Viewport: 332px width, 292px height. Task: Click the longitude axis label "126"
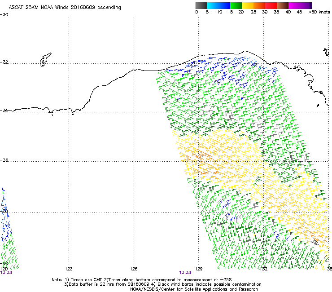(134, 269)
